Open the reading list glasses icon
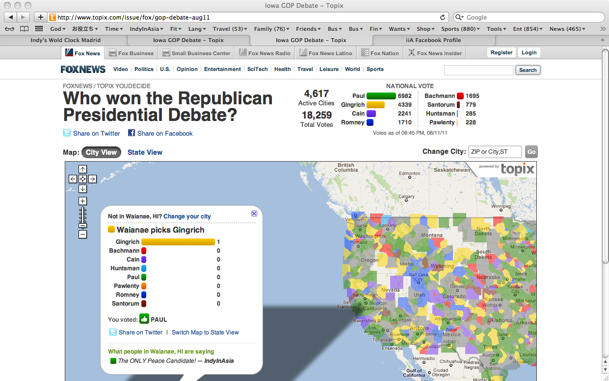 point(9,29)
